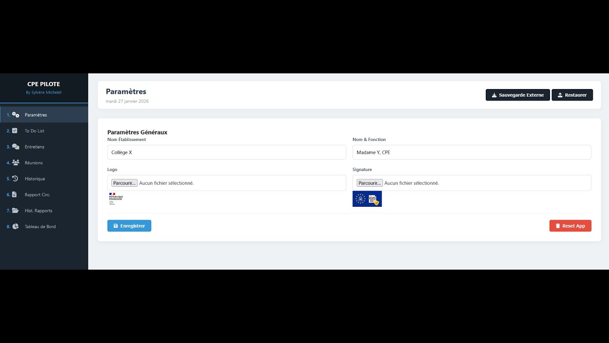Click the Logo field label
Image resolution: width=609 pixels, height=343 pixels.
(112, 170)
